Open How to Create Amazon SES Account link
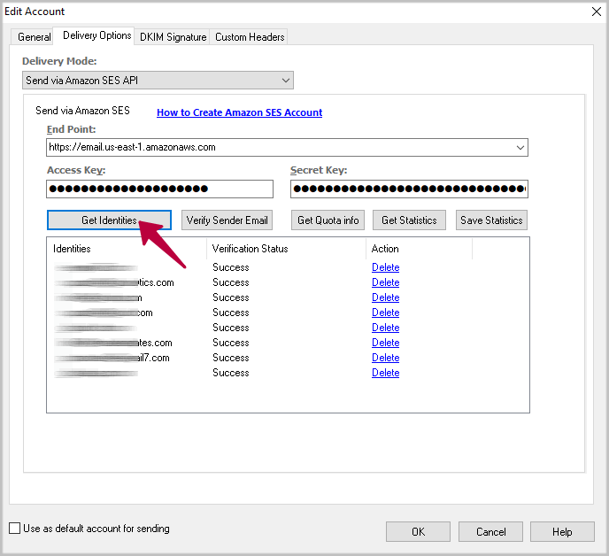The width and height of the screenshot is (609, 556). (239, 112)
